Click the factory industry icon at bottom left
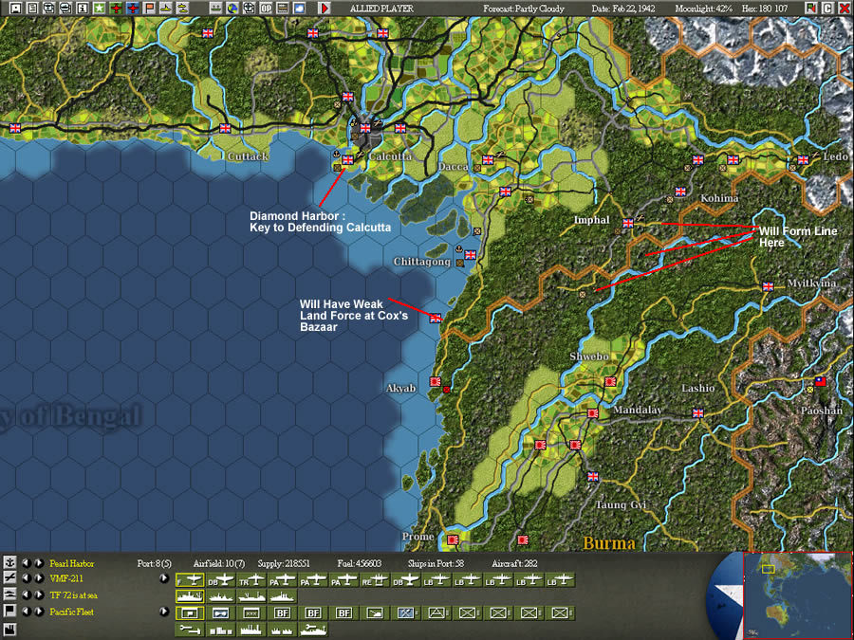Viewport: 854px width, 640px height. [9, 631]
